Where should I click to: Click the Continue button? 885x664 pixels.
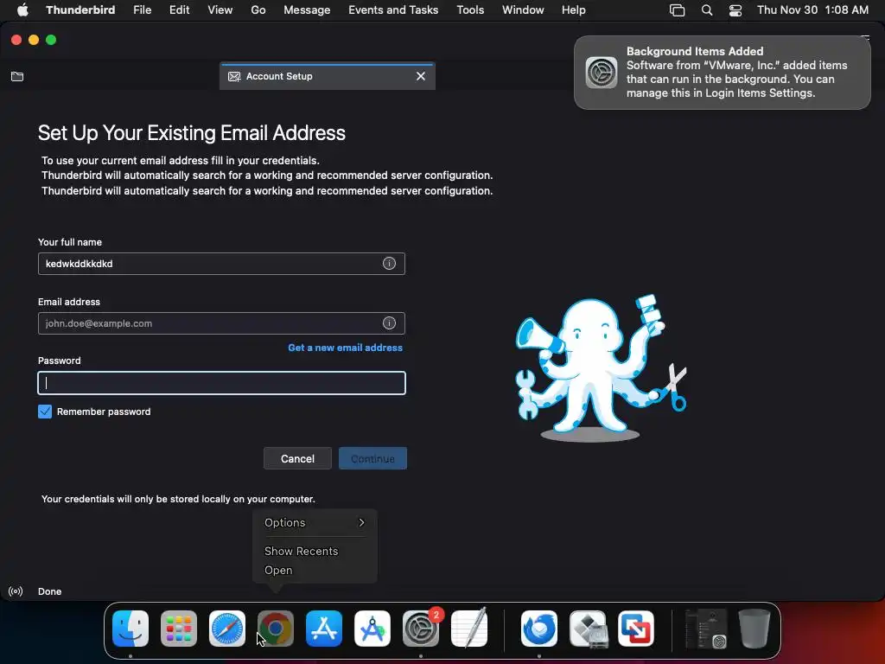[372, 458]
